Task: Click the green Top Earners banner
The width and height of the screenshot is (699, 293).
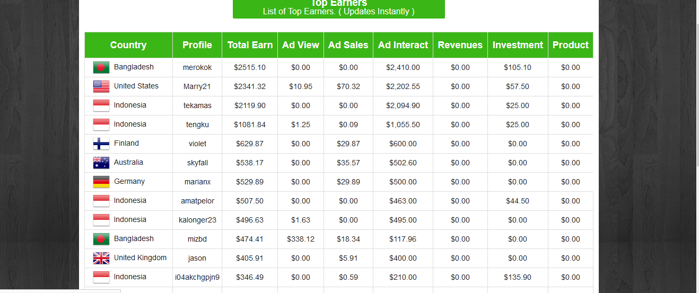Action: (x=338, y=9)
